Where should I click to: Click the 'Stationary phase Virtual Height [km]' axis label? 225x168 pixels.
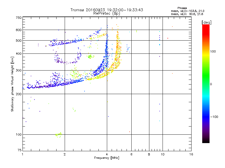pos(12,84)
